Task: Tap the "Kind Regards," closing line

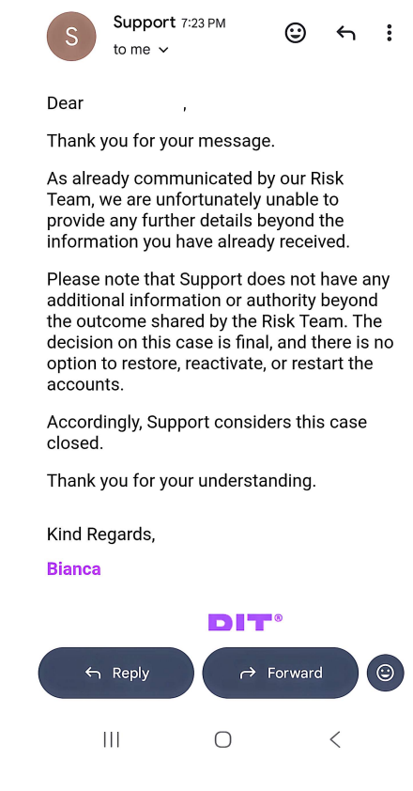Action: [100, 535]
